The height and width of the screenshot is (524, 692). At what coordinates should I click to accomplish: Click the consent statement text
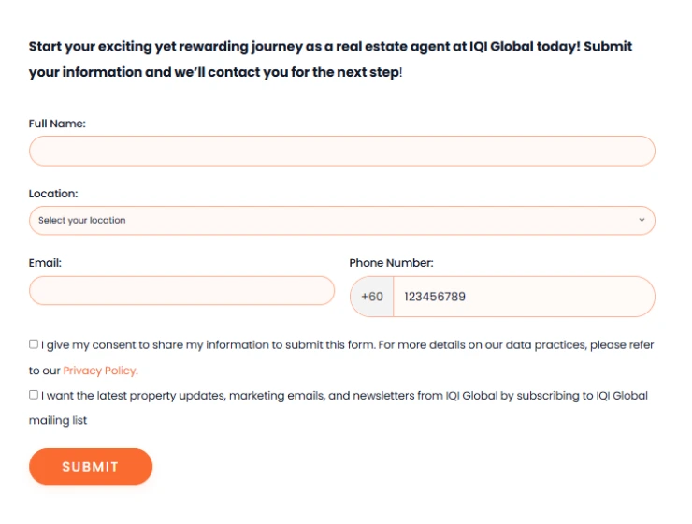[346, 345]
